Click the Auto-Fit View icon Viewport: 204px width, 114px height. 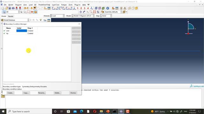94,12
